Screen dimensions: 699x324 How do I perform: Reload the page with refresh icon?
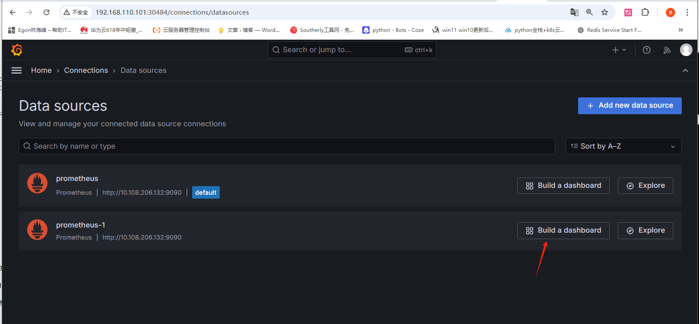point(47,12)
